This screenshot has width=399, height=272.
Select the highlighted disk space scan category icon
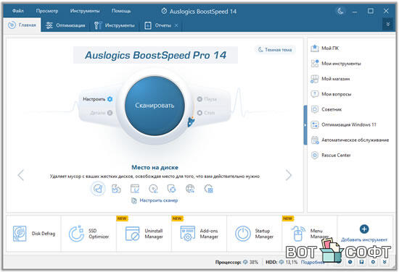click(98, 189)
